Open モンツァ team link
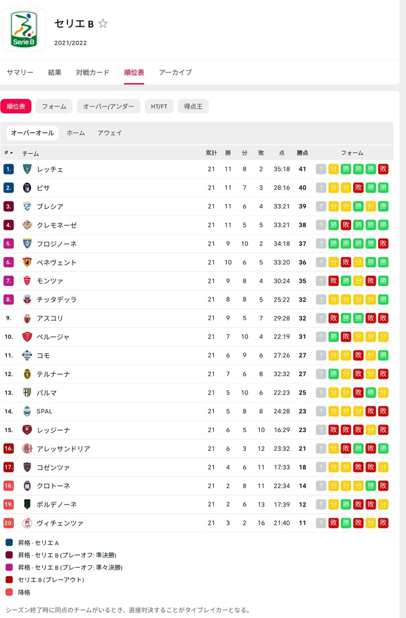Screen dimensions: 406x618 coord(50,281)
